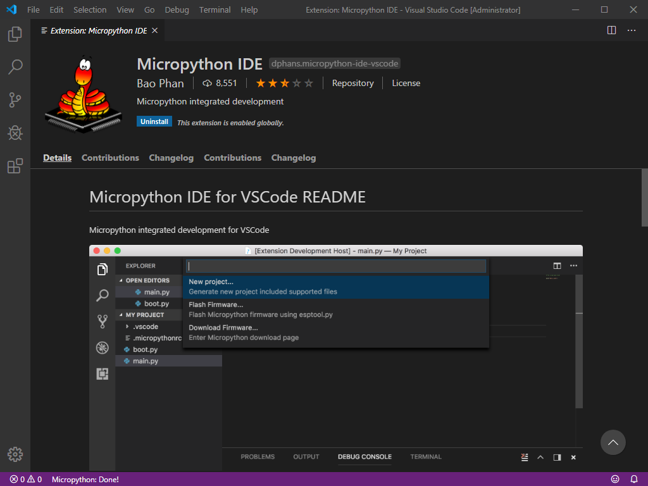Image resolution: width=648 pixels, height=486 pixels.
Task: Switch to the Contributions tab
Action: click(110, 158)
